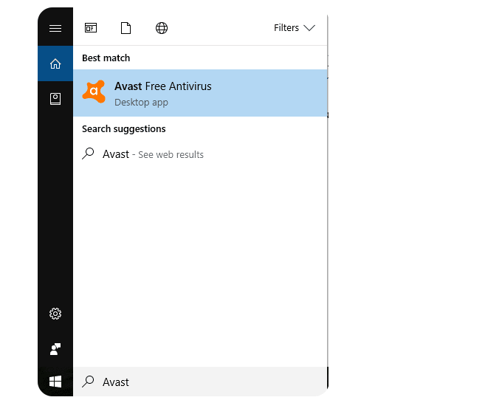Click the Best match heading
488x400 pixels.
click(106, 58)
